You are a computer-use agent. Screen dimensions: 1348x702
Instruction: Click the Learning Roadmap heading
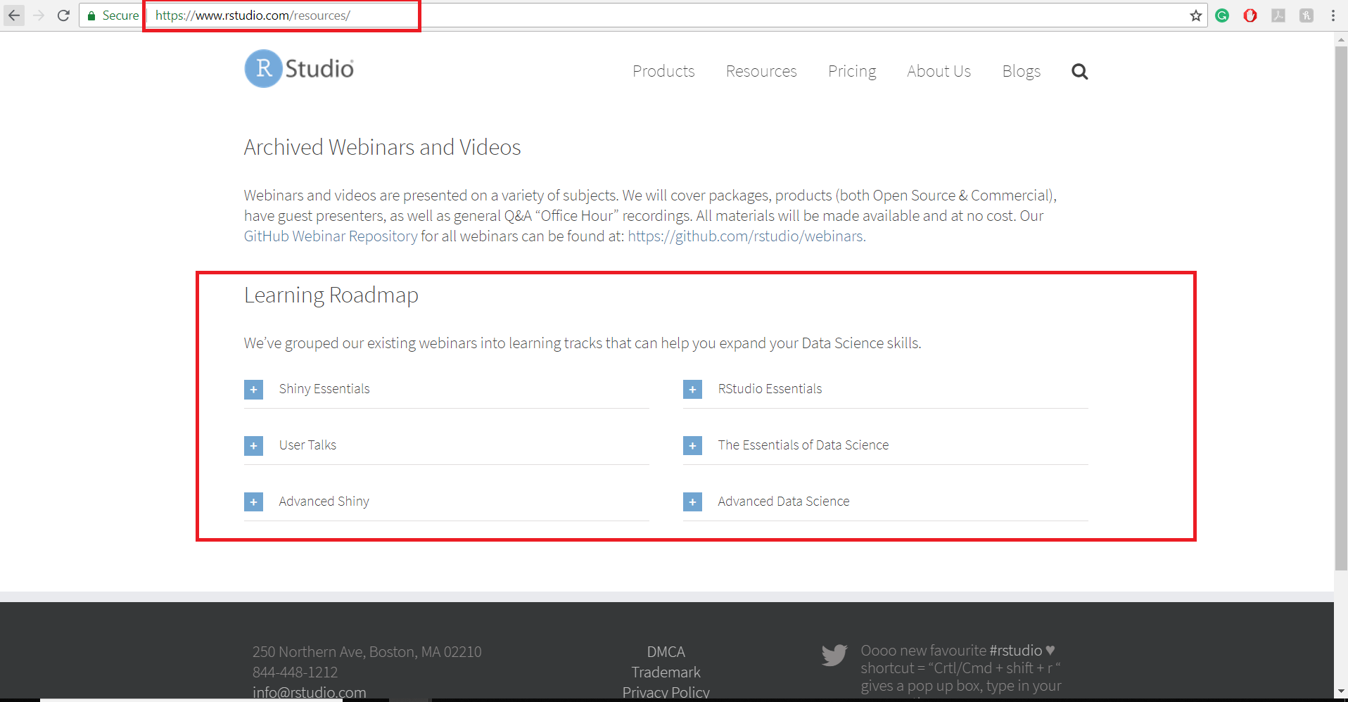click(331, 295)
